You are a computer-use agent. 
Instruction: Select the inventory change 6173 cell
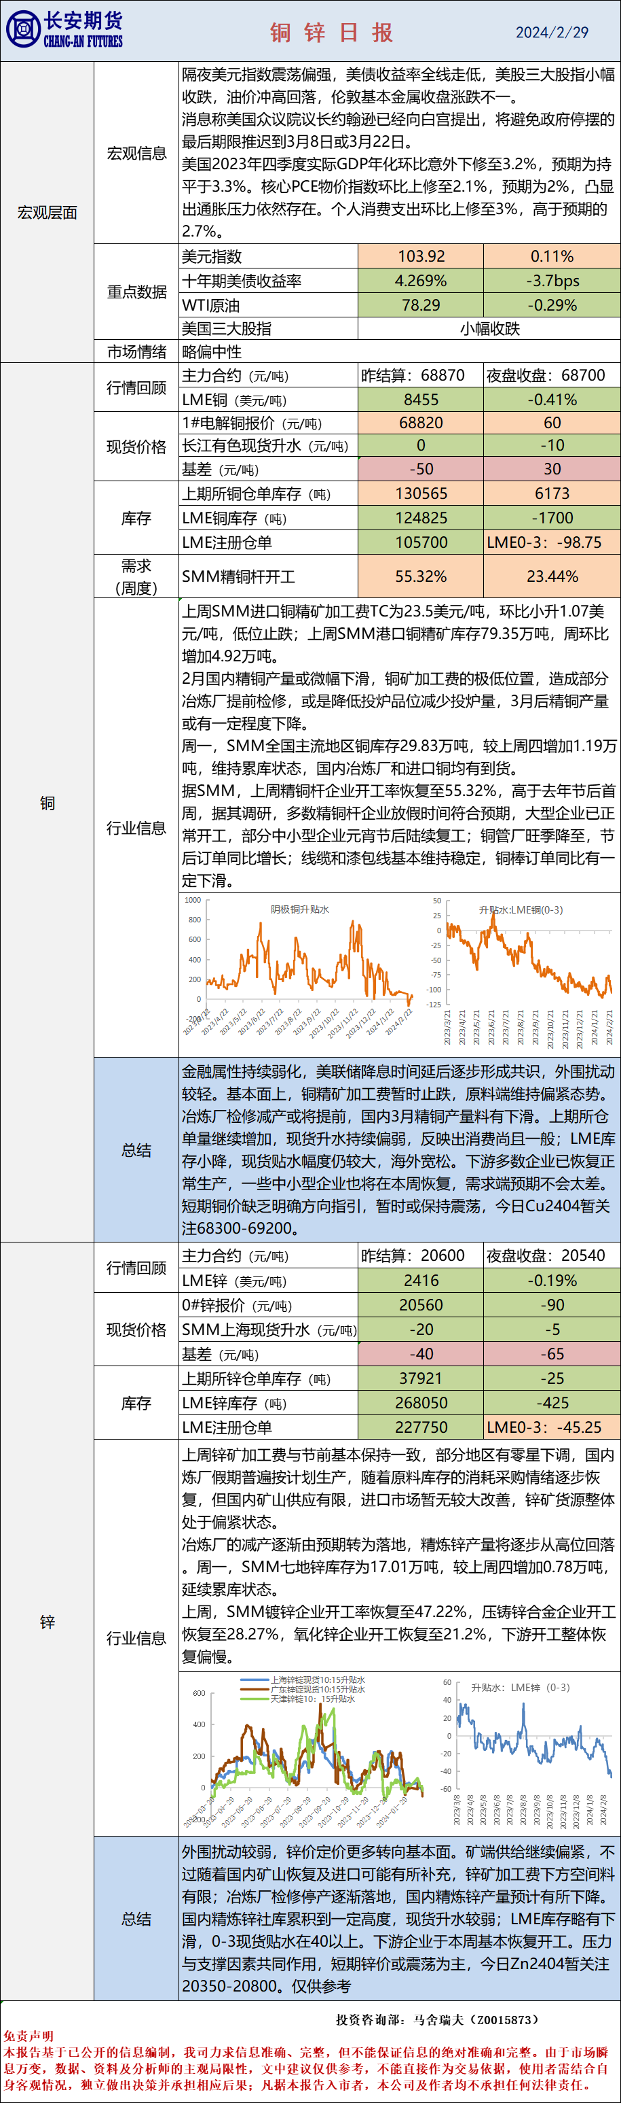[x=552, y=493]
